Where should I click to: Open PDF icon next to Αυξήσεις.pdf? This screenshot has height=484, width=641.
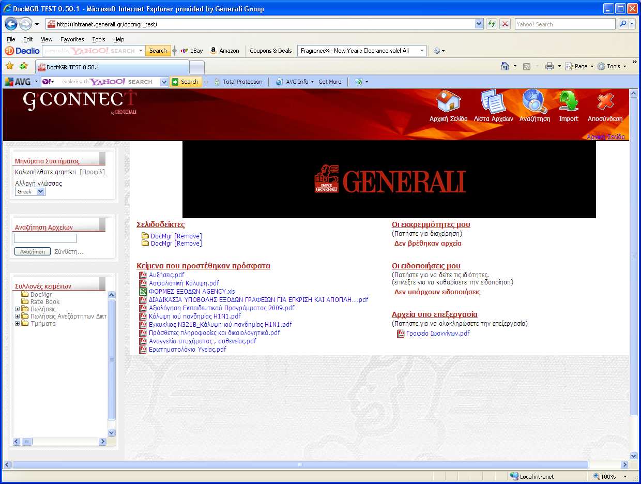[143, 275]
